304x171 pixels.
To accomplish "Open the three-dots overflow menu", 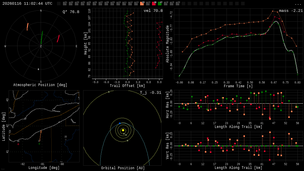I will tap(298, 4).
